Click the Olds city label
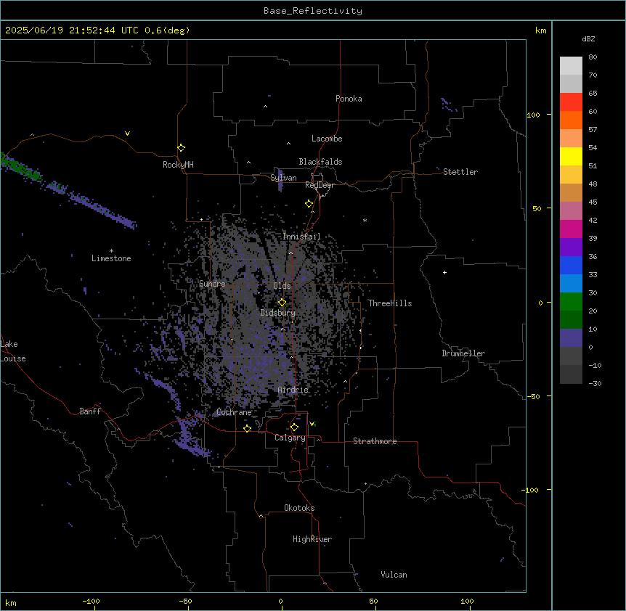Image resolution: width=626 pixels, height=611 pixels. [x=282, y=286]
